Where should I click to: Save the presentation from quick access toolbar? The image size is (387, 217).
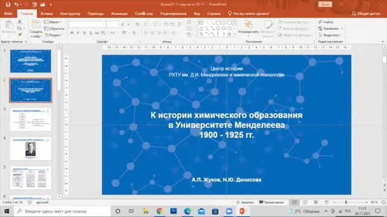pyautogui.click(x=8, y=4)
